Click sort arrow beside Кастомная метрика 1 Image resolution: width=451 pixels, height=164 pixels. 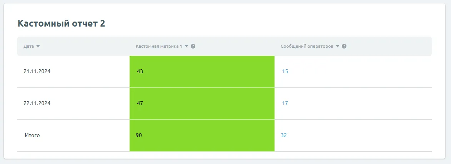click(x=186, y=46)
